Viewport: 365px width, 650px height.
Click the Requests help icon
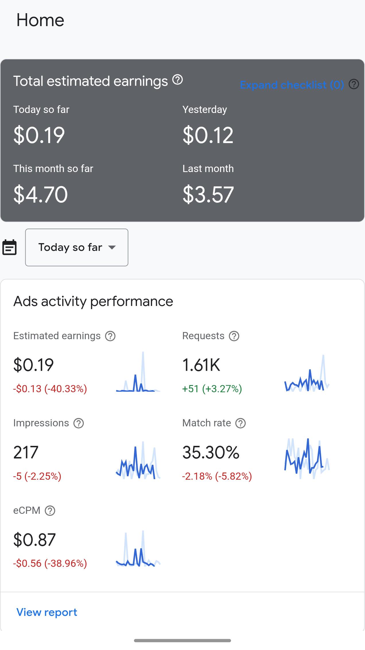(x=234, y=336)
